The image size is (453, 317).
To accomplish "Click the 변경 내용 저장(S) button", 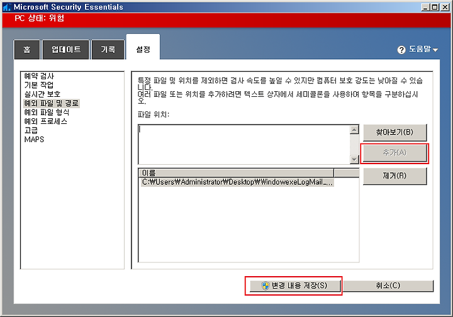I will click(295, 286).
